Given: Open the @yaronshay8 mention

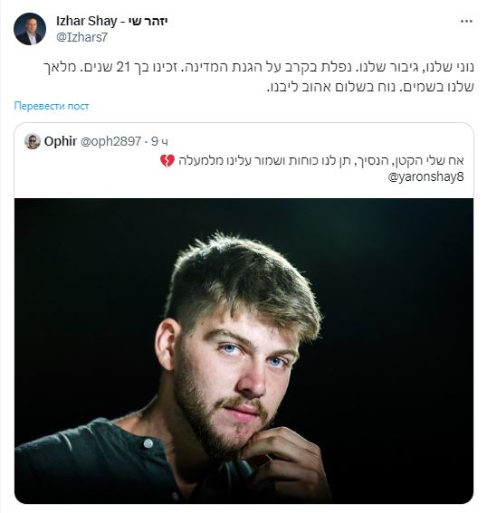Looking at the screenshot, I should 425,177.
